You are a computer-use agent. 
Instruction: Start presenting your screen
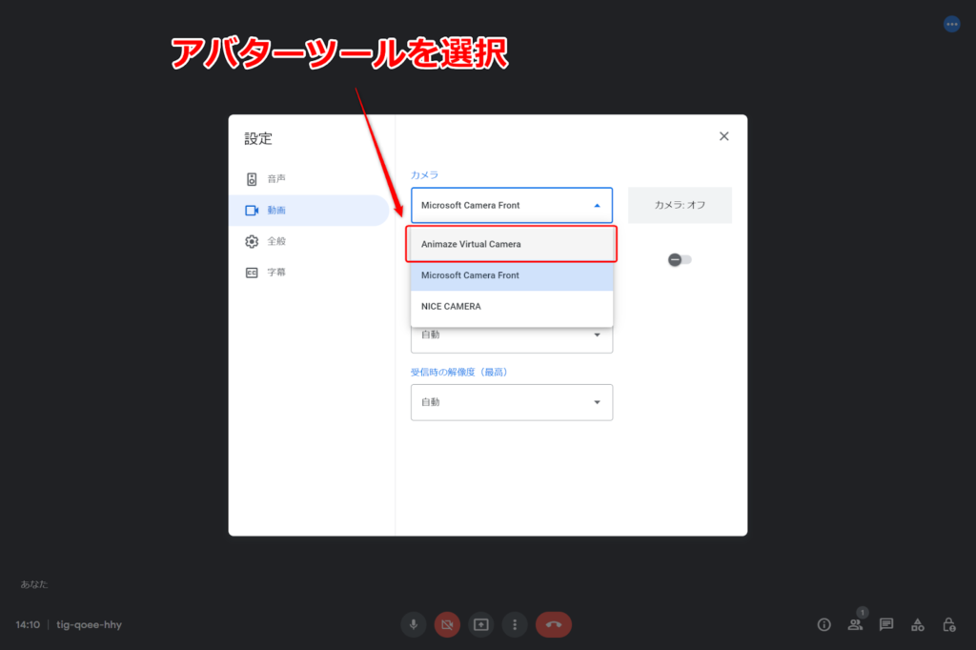480,624
